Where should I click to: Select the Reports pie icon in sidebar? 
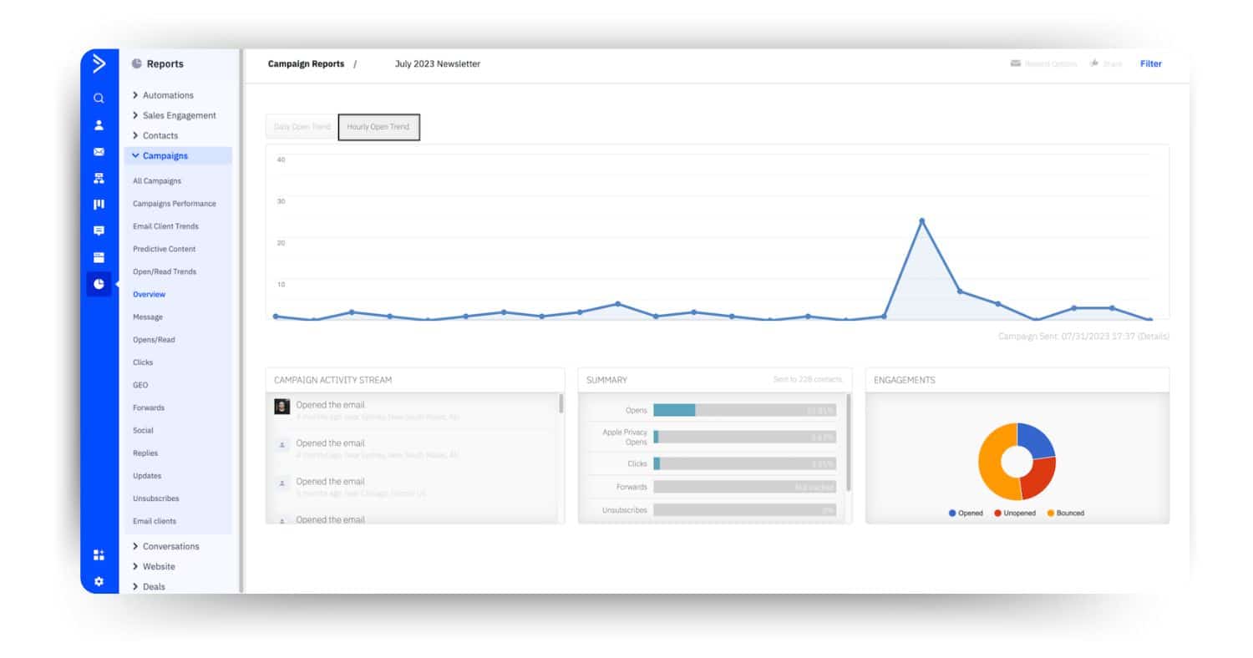click(x=99, y=284)
